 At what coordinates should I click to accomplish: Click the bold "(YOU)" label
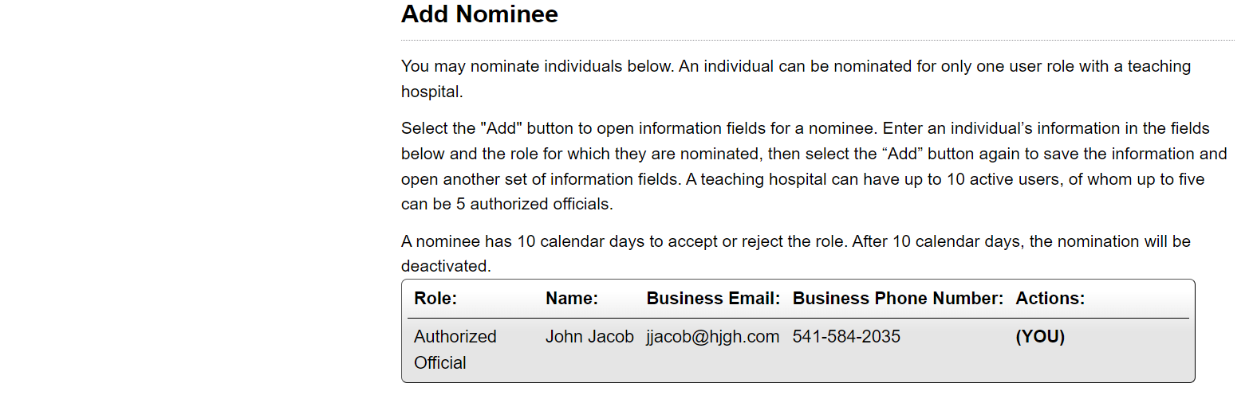click(x=1040, y=337)
